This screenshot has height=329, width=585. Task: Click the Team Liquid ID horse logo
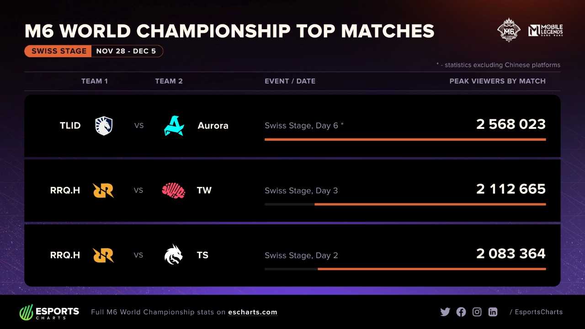click(x=104, y=126)
